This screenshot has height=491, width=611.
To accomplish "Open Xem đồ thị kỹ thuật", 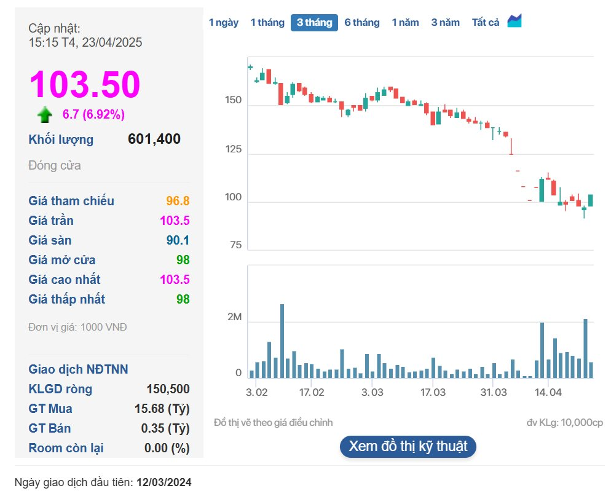I will 408,447.
